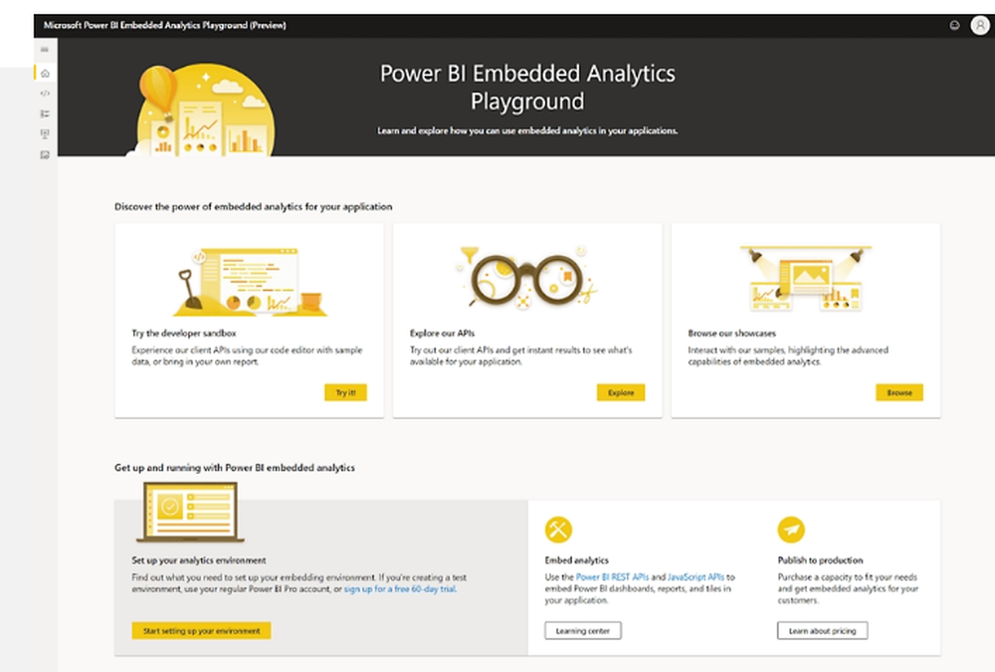Click the 'Learn and explore' banner subtitle

click(x=527, y=130)
